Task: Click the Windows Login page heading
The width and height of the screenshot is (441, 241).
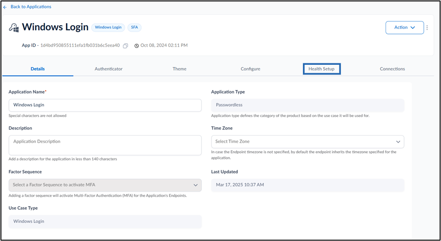Action: click(x=55, y=28)
